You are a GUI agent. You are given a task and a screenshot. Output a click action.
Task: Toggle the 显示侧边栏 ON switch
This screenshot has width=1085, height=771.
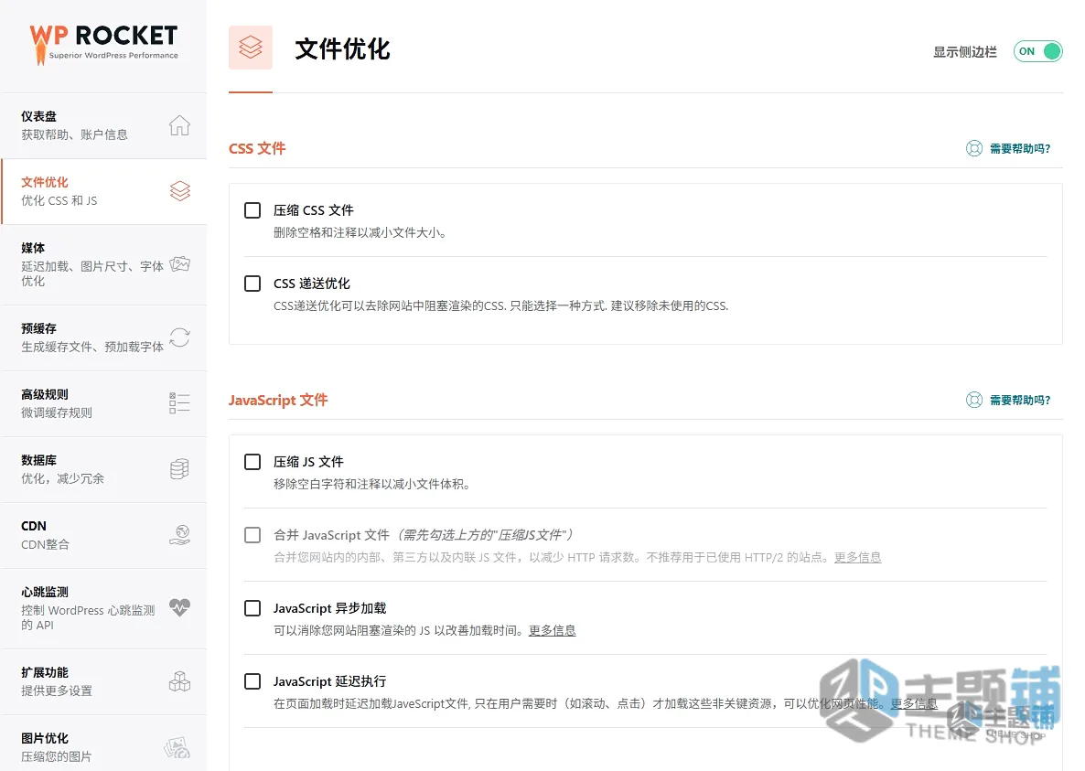pyautogui.click(x=1037, y=51)
